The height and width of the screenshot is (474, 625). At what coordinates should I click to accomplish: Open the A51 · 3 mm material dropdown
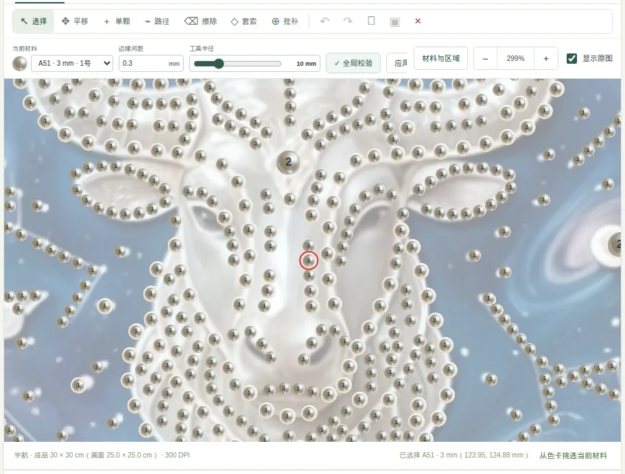[x=72, y=63]
